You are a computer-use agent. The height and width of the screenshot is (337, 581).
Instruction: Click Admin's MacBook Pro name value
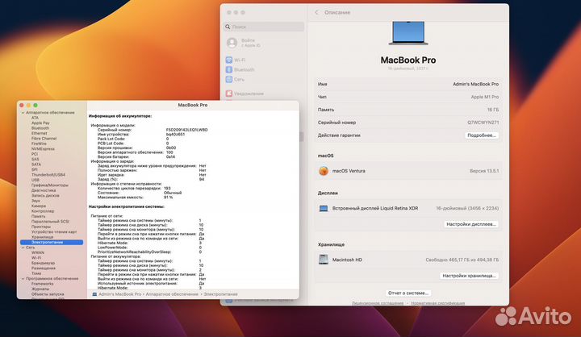475,84
